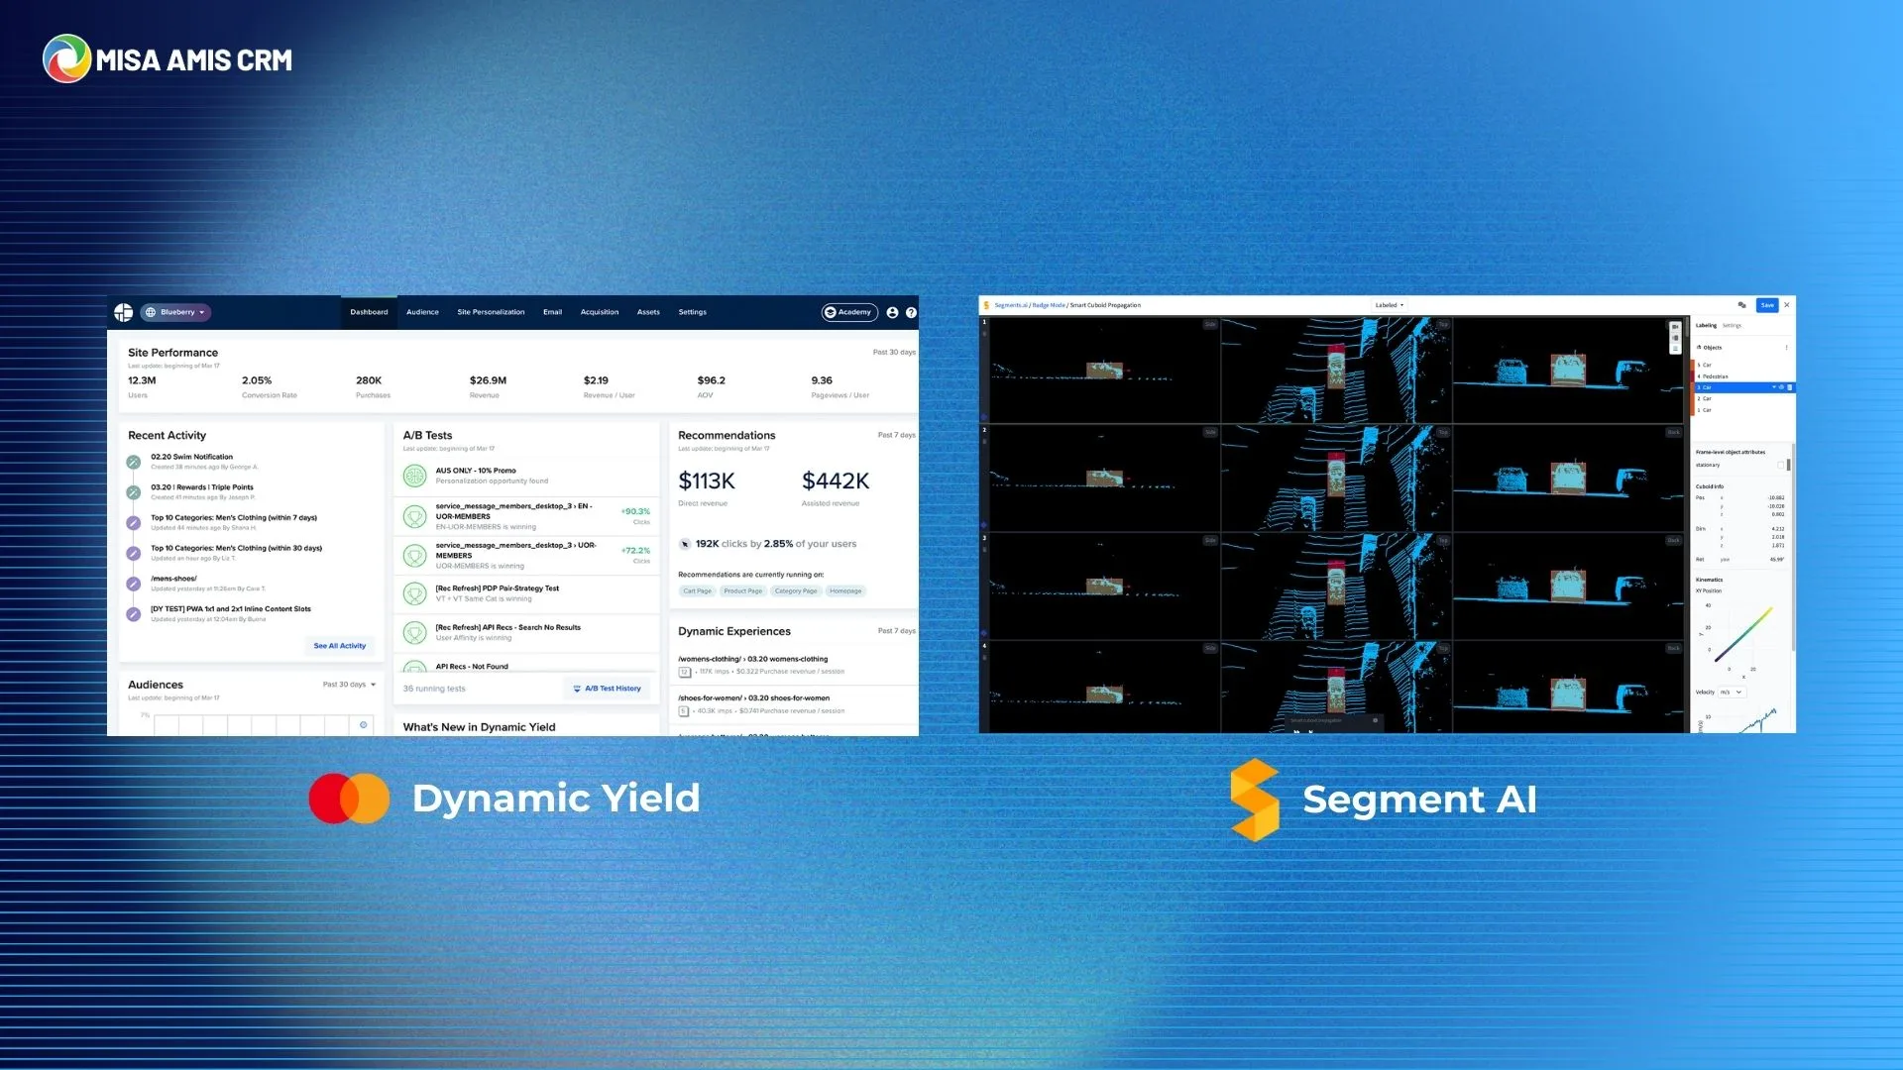Screen dimensions: 1903x1070
Task: Click the trophy icon for PDP Pair-Strategy Test
Action: tap(414, 593)
